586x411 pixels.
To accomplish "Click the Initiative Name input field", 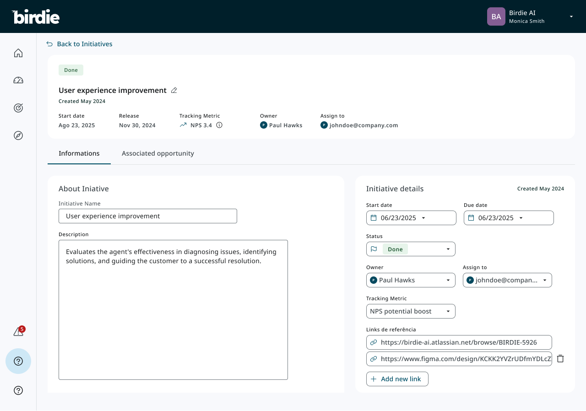I will coord(148,216).
